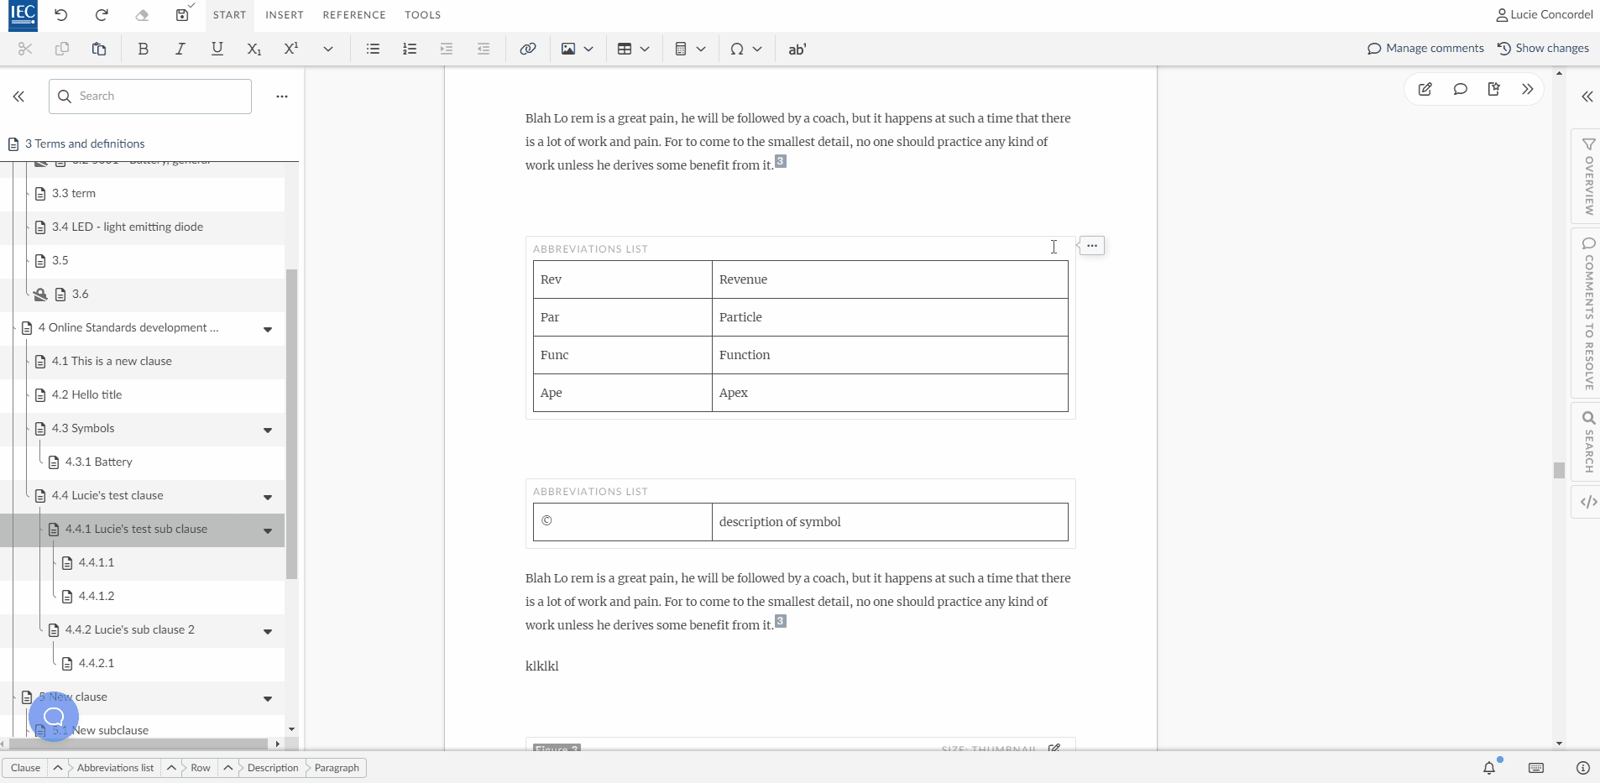1600x783 pixels.
Task: Collapse 4.4.2 Lucie's sub clause 2
Action: coord(268,631)
